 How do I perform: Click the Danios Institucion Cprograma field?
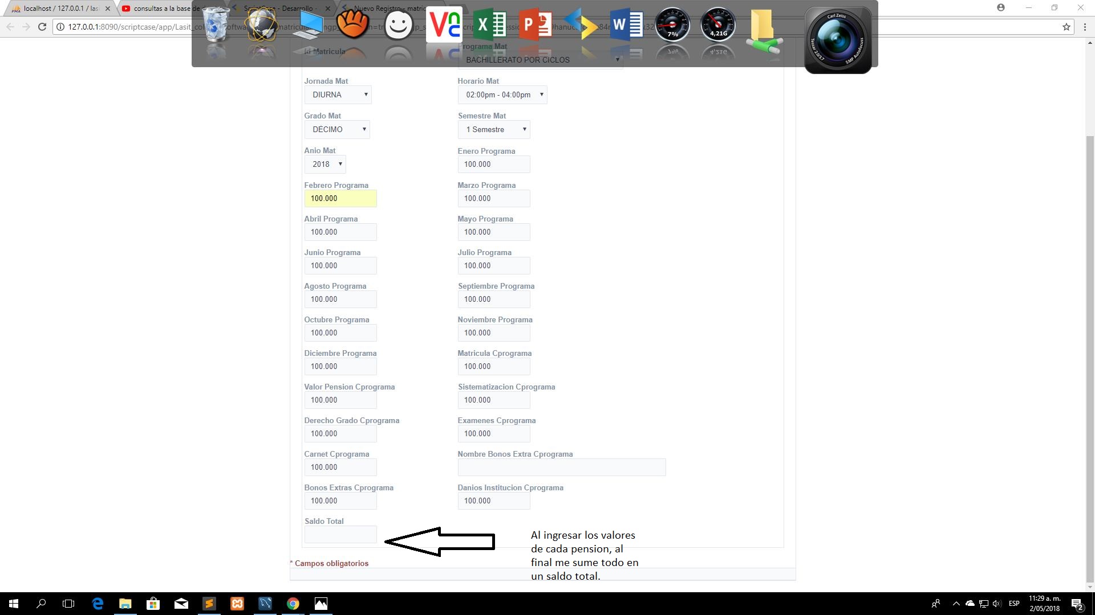[x=494, y=501]
